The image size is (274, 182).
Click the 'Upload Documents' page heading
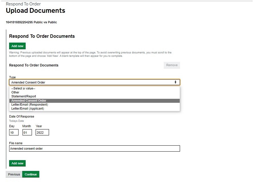tap(35, 11)
